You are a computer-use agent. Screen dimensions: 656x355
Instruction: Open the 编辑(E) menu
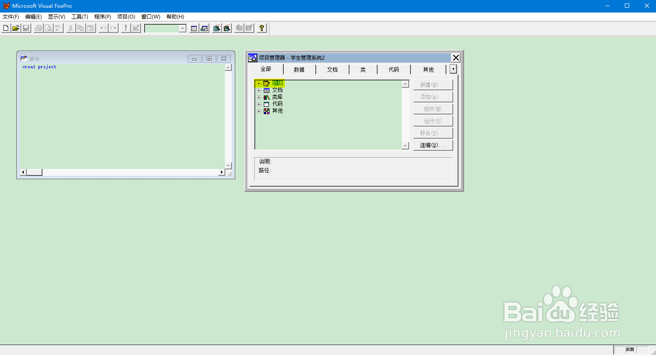pyautogui.click(x=33, y=17)
